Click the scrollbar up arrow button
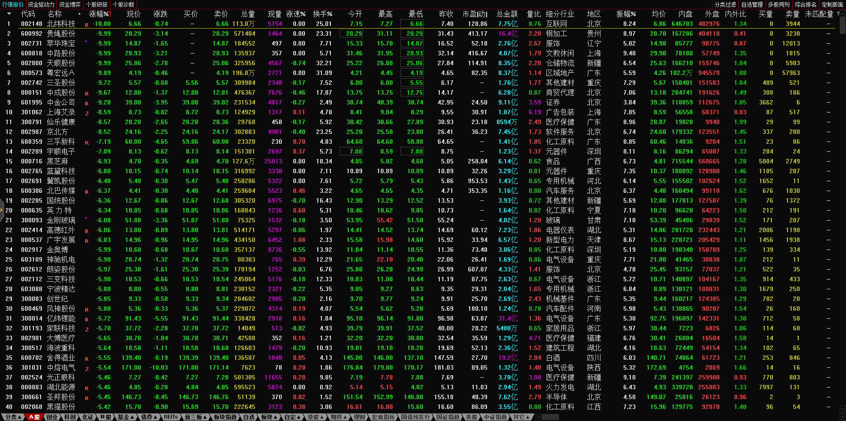This screenshot has width=846, height=421. (x=842, y=14)
